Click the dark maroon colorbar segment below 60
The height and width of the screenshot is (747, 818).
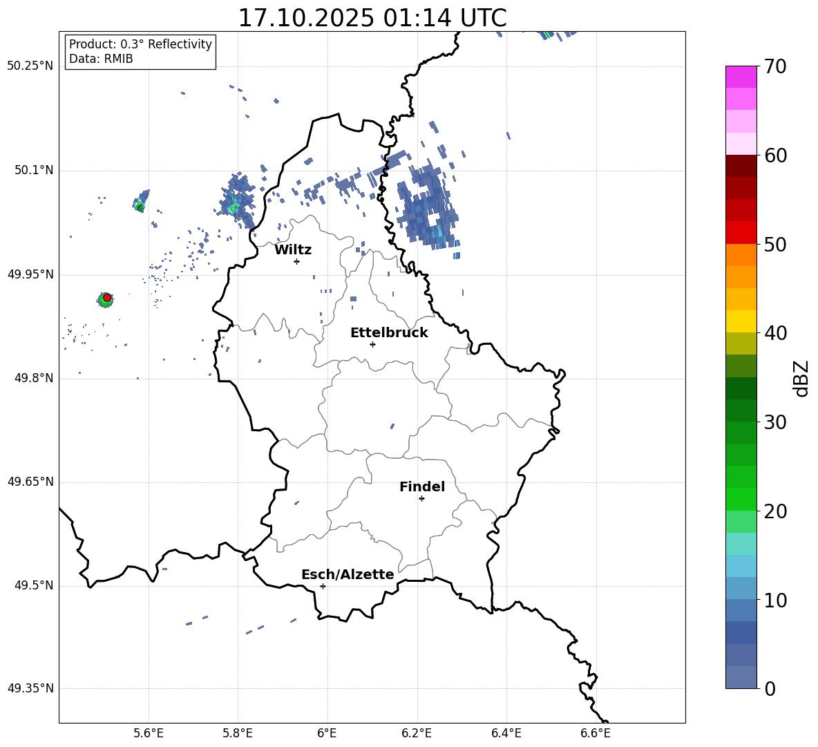pos(741,166)
